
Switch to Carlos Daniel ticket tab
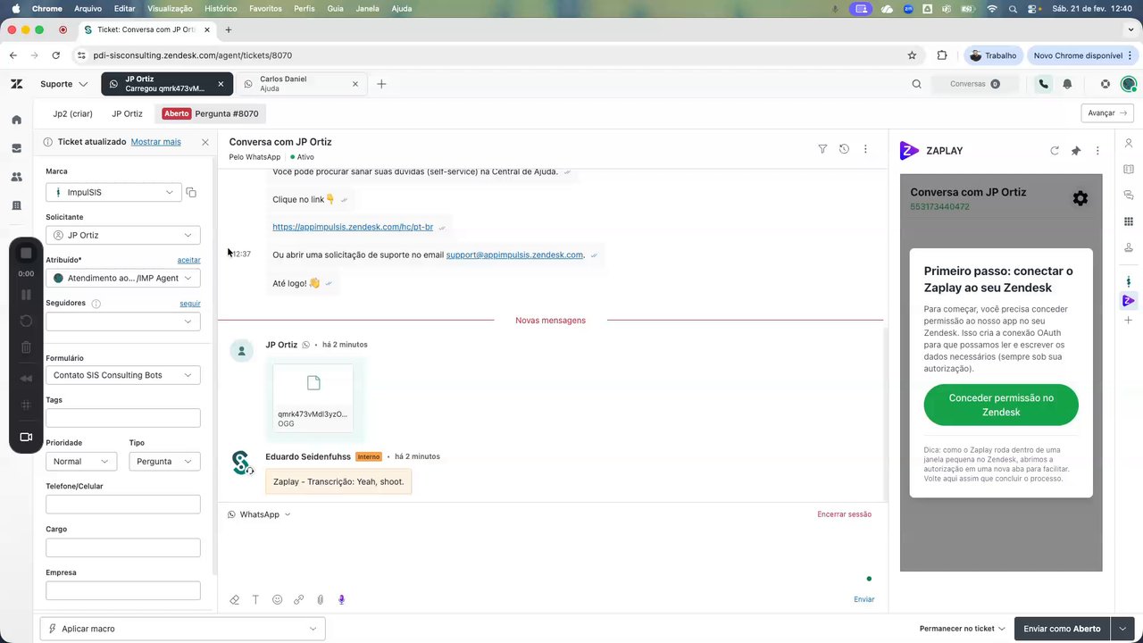pos(301,84)
